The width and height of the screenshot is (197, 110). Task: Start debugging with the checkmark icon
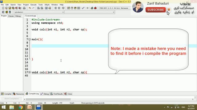coord(83,8)
